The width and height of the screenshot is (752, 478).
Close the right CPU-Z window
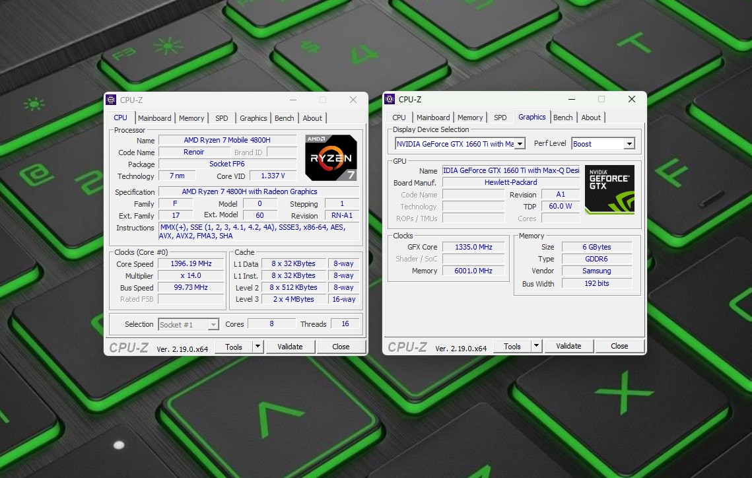[x=632, y=99]
